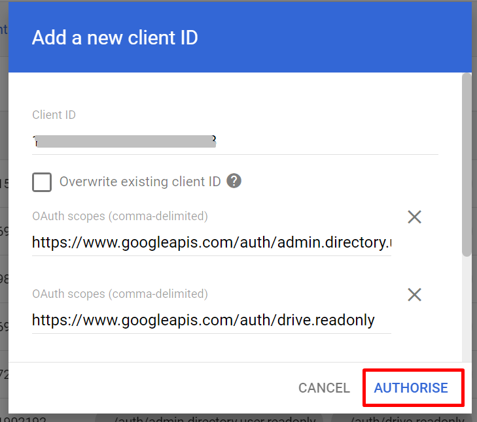
Task: Click the dialog's vertical scrollbar thumb
Action: 467,163
